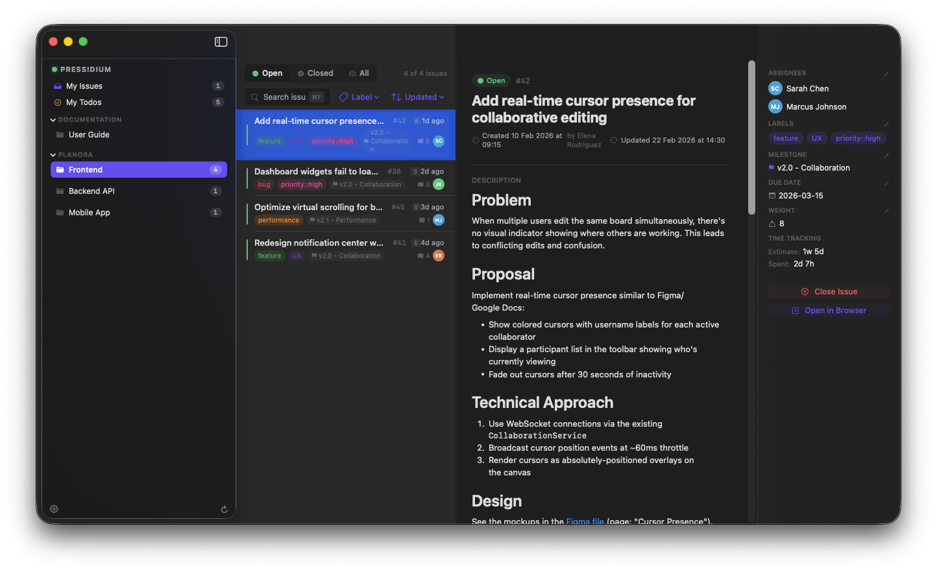Open the Updated sort order dropdown

[417, 97]
